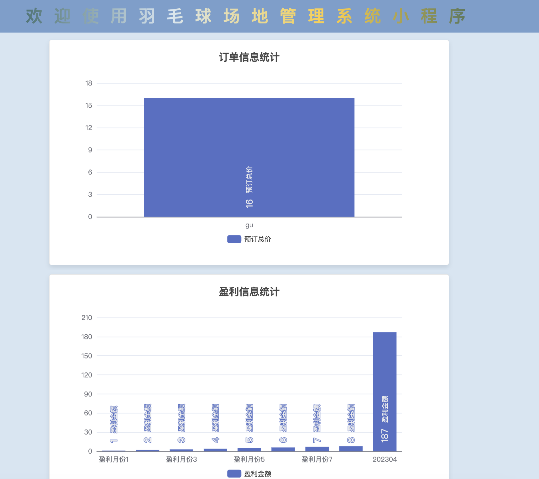Screen dimensions: 539x479
Task: Click the 盈利月份5 axis label
Action: click(x=249, y=459)
